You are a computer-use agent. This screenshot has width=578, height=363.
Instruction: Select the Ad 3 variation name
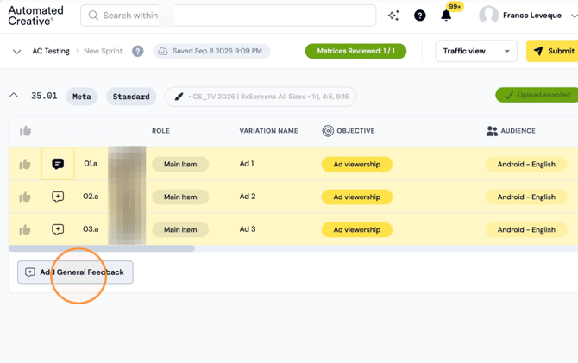coord(248,229)
